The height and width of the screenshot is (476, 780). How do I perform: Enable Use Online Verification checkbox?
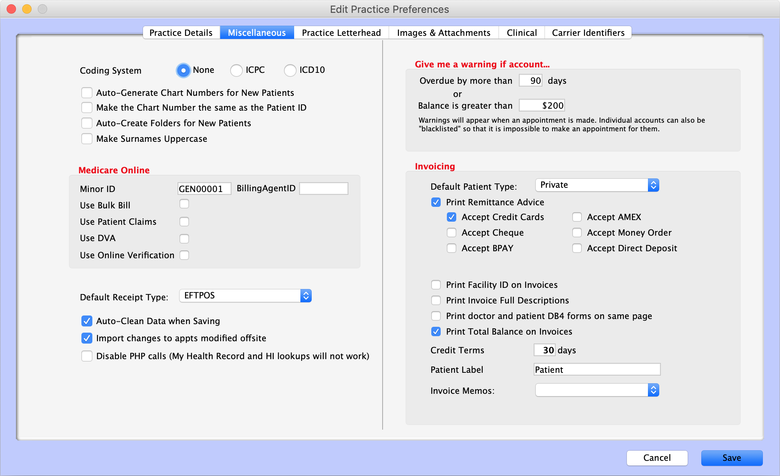[x=184, y=255]
